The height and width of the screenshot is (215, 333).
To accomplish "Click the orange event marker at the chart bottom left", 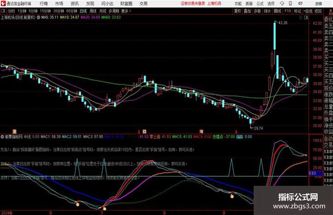I will coord(14,131).
